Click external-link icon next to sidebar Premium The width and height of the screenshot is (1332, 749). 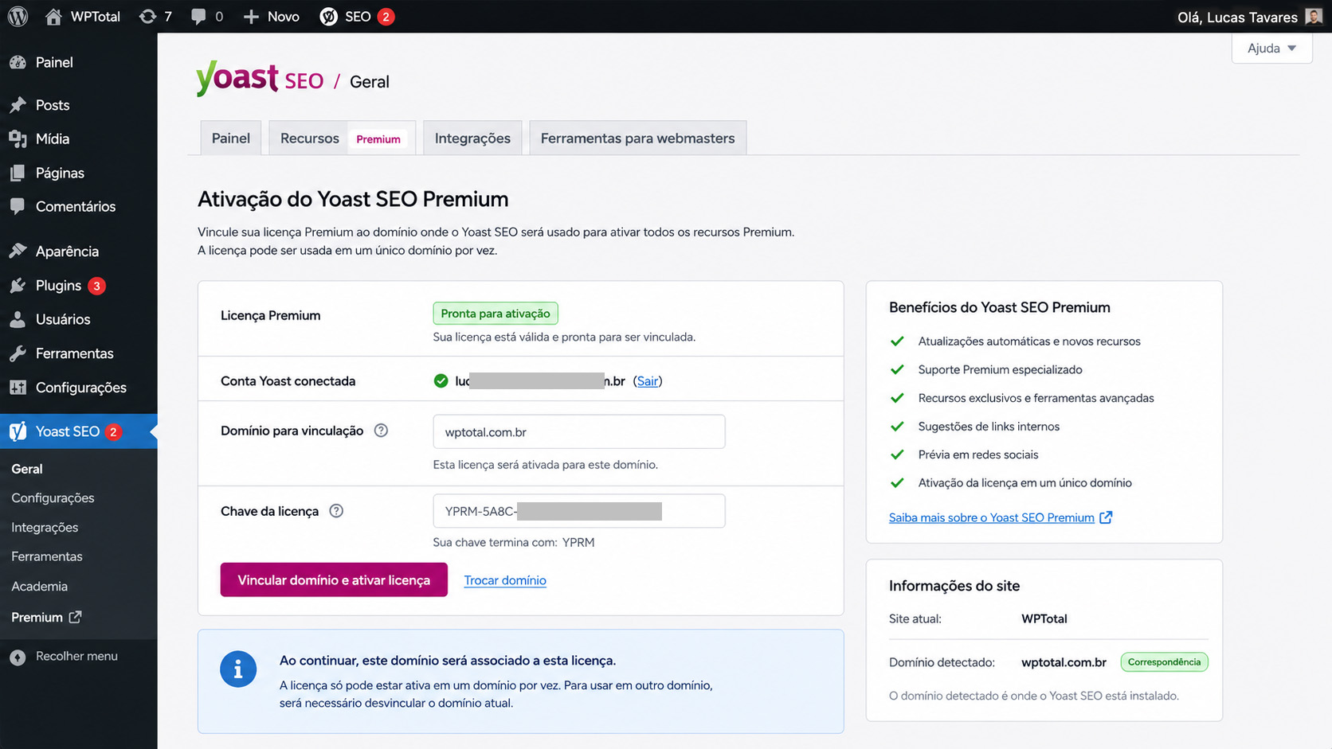click(x=75, y=617)
